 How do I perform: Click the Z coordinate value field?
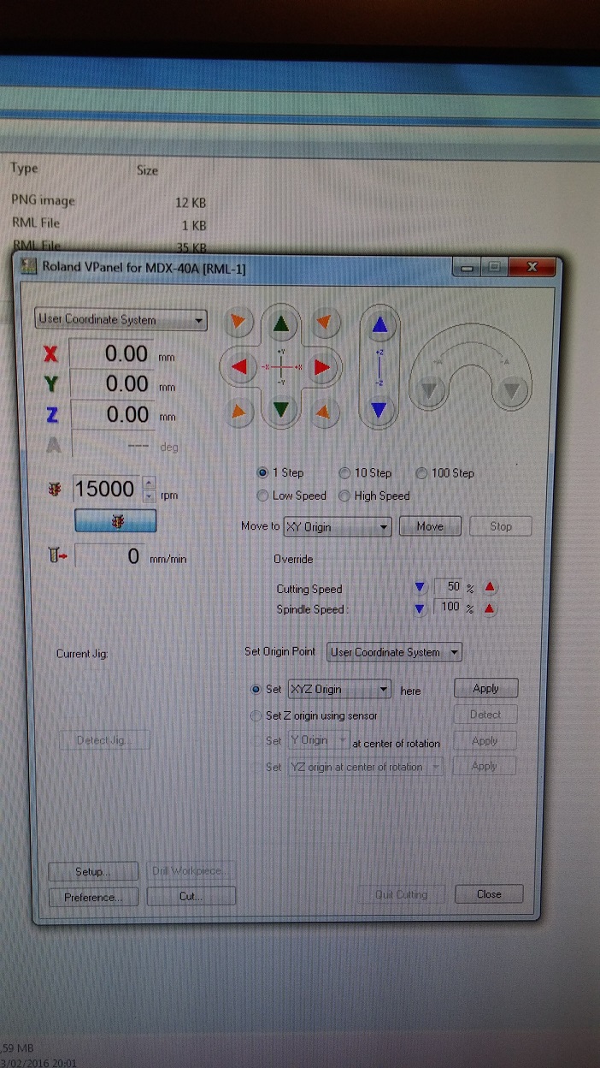coord(111,415)
